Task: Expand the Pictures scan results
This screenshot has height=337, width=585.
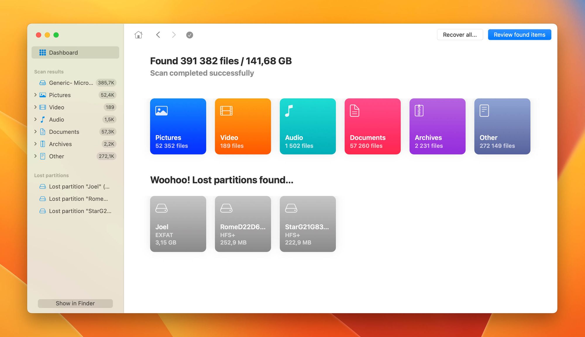Action: [35, 95]
